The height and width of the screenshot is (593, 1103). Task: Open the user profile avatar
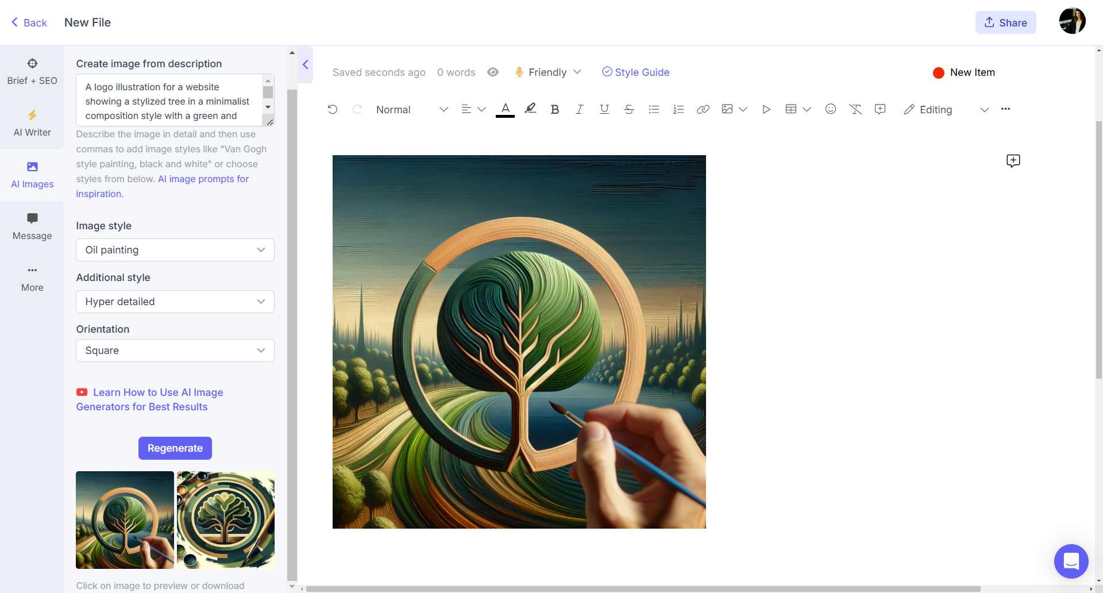(1072, 21)
